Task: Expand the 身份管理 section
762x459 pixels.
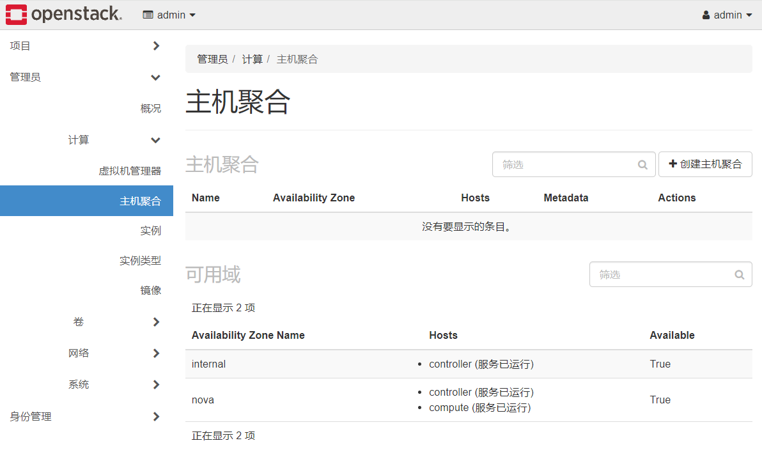Action: point(86,417)
